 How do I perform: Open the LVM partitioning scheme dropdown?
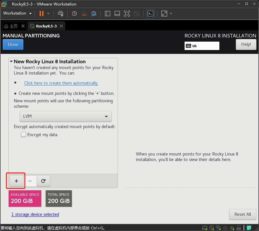(66, 116)
